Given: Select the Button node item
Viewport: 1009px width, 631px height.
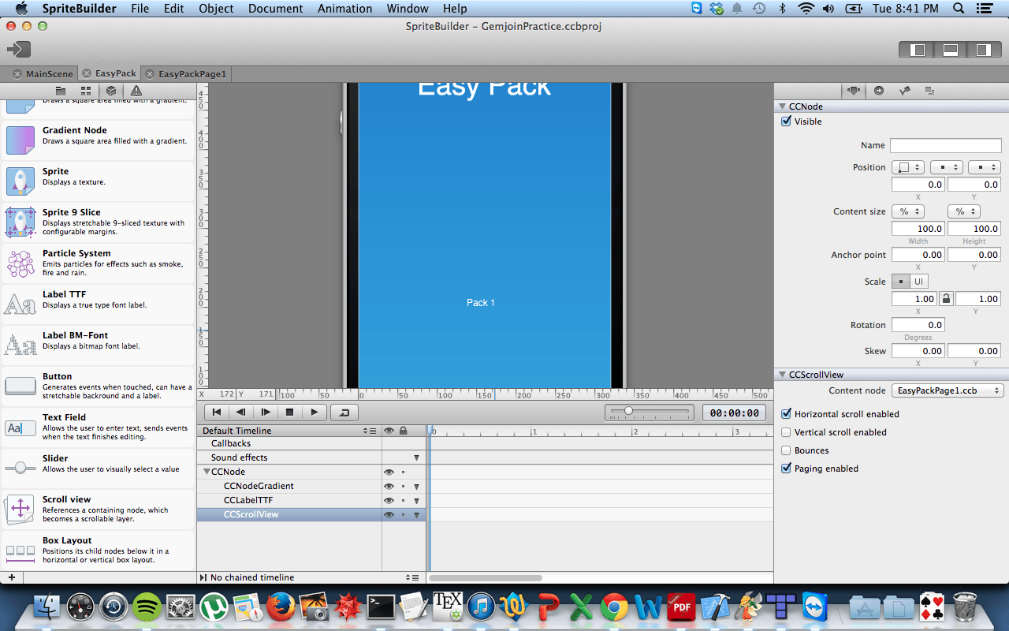Looking at the screenshot, I should (x=98, y=386).
